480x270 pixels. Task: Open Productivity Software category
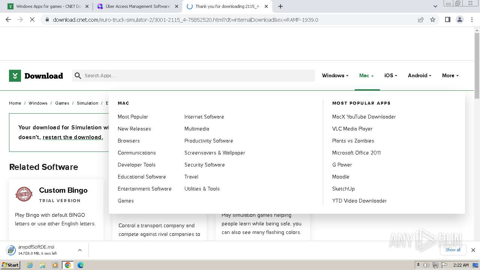209,141
